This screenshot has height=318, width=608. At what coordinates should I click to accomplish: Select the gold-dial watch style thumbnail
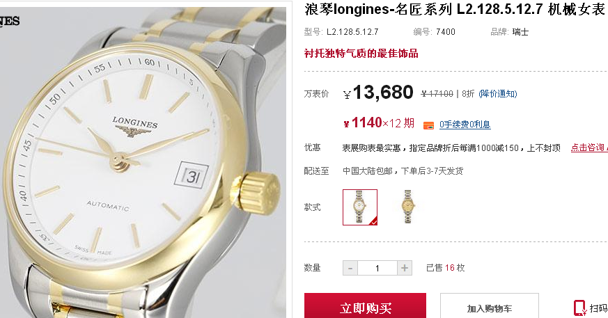(407, 207)
